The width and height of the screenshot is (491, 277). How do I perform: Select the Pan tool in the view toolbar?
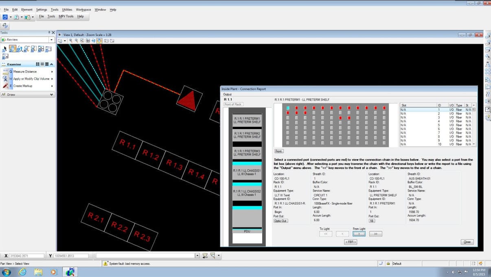(x=99, y=41)
